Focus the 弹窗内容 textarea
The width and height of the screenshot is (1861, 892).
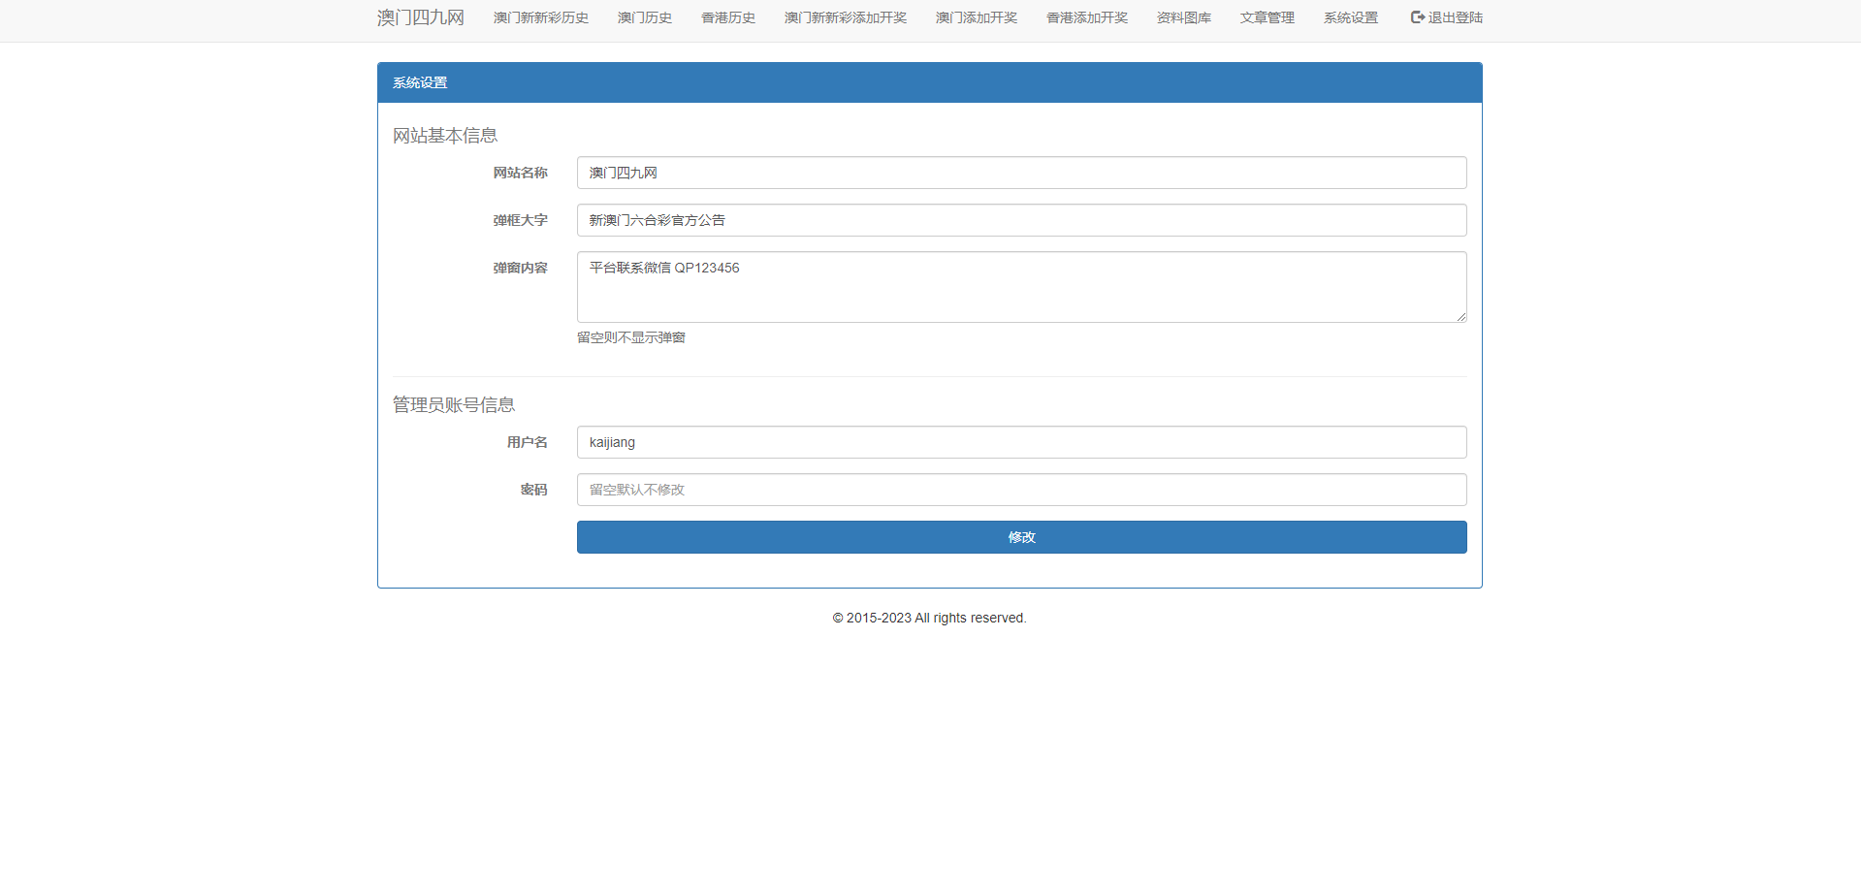pos(1020,287)
